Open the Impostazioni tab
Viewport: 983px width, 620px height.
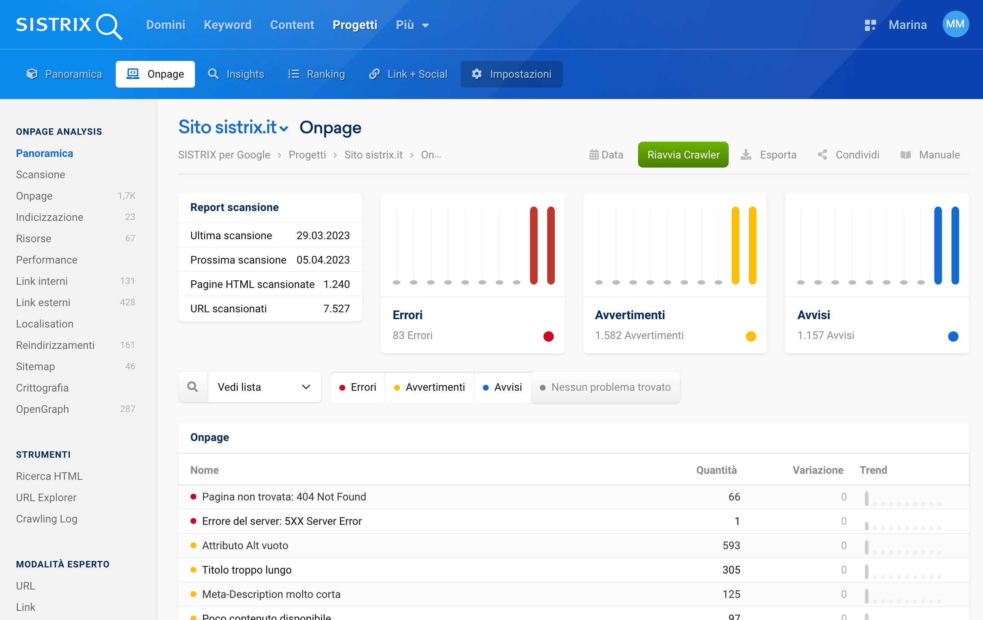512,74
